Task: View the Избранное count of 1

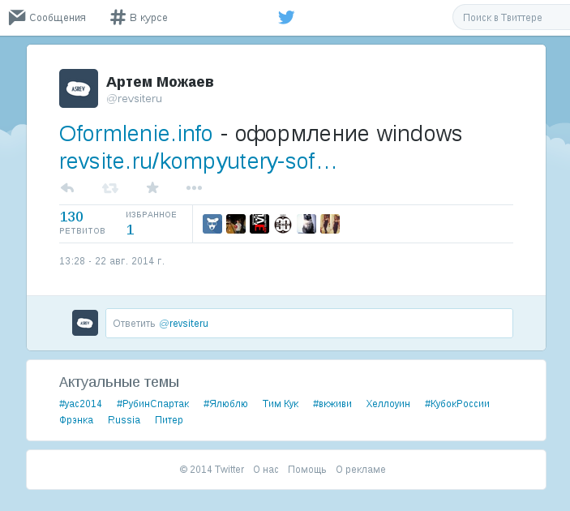Action: [x=151, y=223]
